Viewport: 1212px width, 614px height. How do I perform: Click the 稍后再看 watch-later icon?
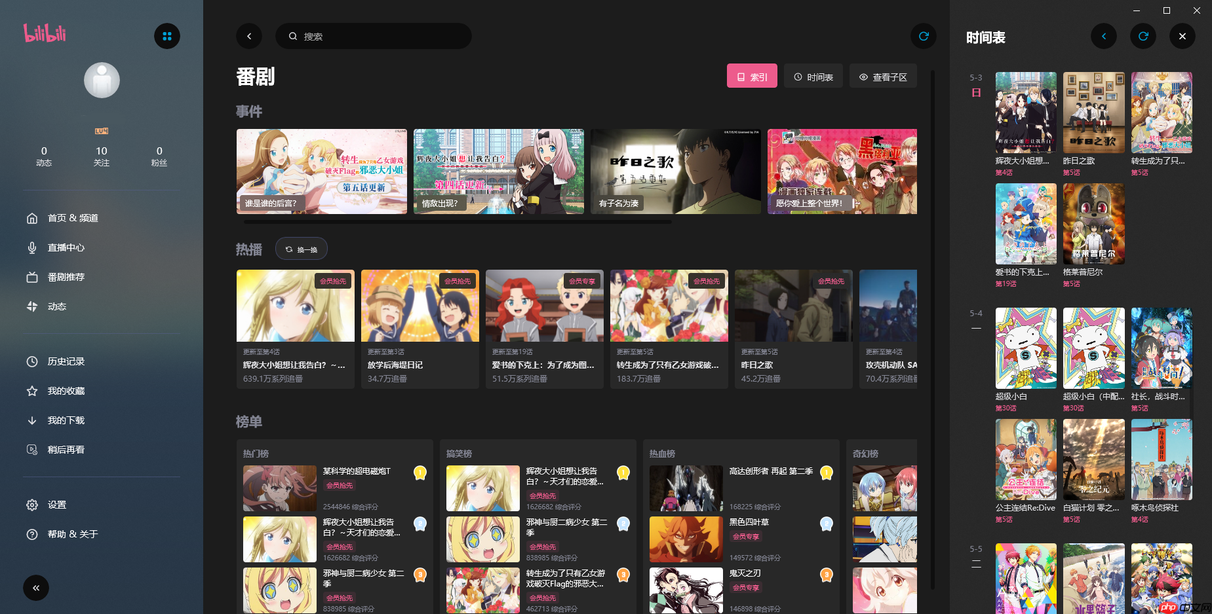[32, 450]
